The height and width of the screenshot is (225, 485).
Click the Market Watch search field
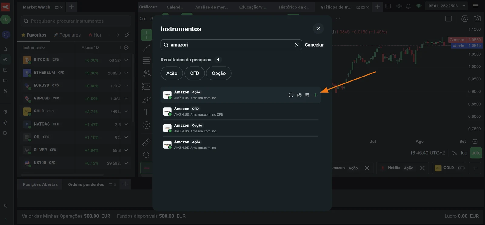pyautogui.click(x=76, y=21)
